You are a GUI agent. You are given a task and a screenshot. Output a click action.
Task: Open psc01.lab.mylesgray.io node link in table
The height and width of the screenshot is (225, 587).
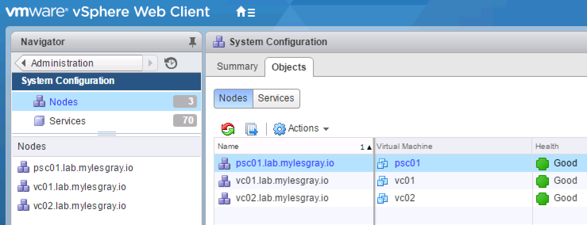[x=285, y=163]
